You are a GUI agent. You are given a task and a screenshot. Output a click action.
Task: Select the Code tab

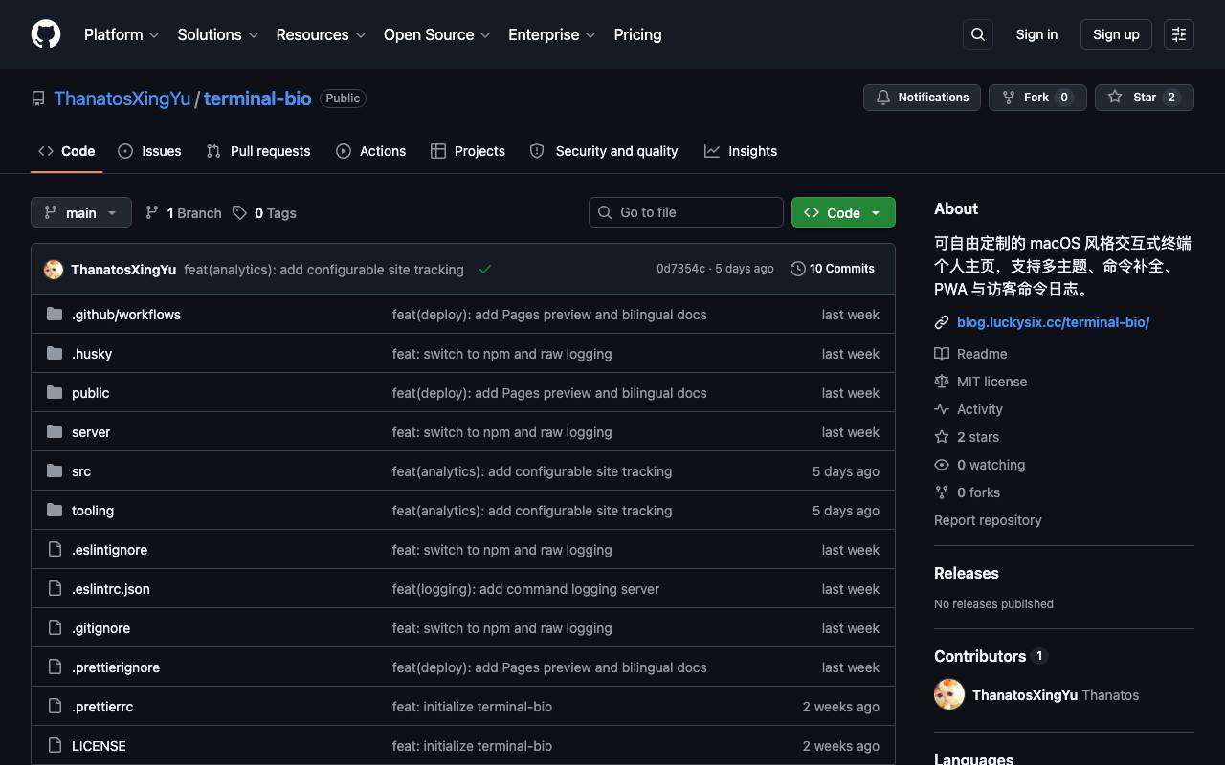(67, 151)
